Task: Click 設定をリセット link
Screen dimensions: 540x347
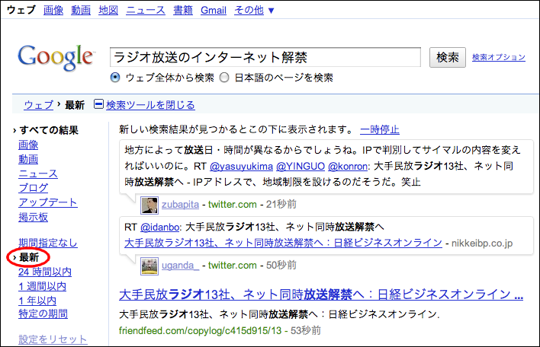Action: coord(53,339)
